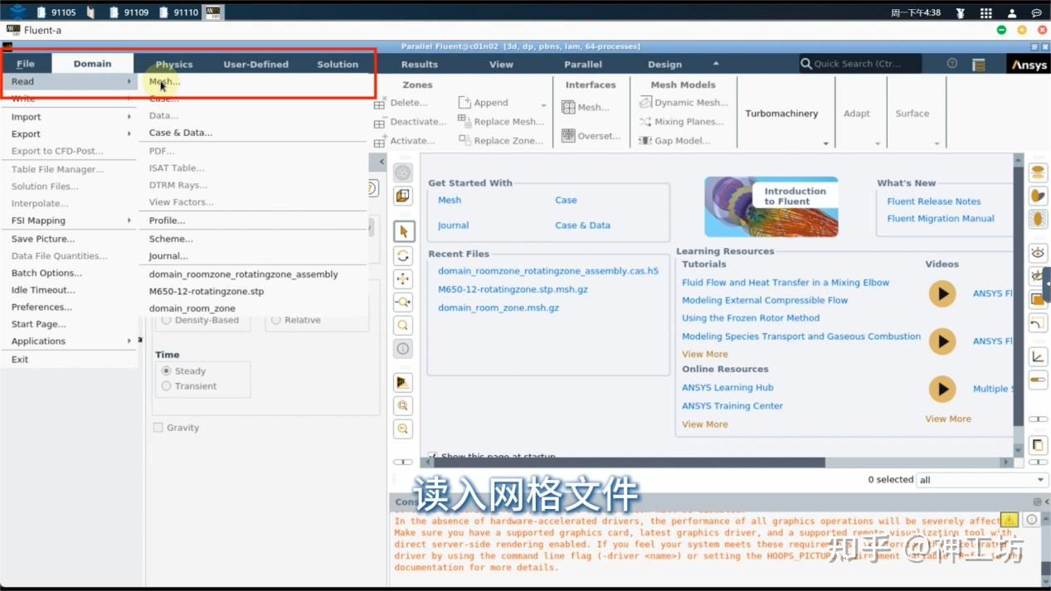Viewport: 1051px width, 591px height.
Task: Open Gap Model in Mesh Models
Action: pyautogui.click(x=676, y=141)
